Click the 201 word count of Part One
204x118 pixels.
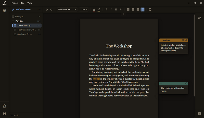coord(39,21)
